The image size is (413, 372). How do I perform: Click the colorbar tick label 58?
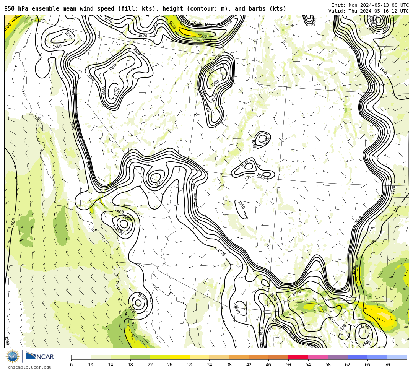328,365
